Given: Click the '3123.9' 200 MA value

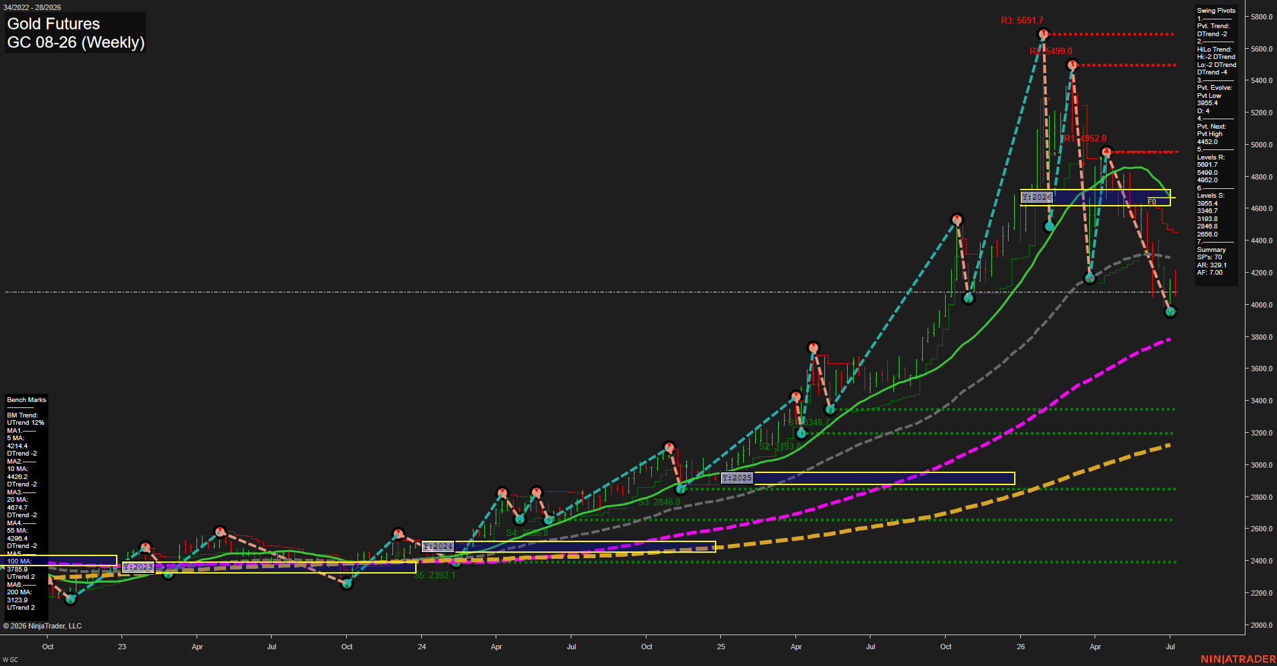Looking at the screenshot, I should [x=17, y=600].
